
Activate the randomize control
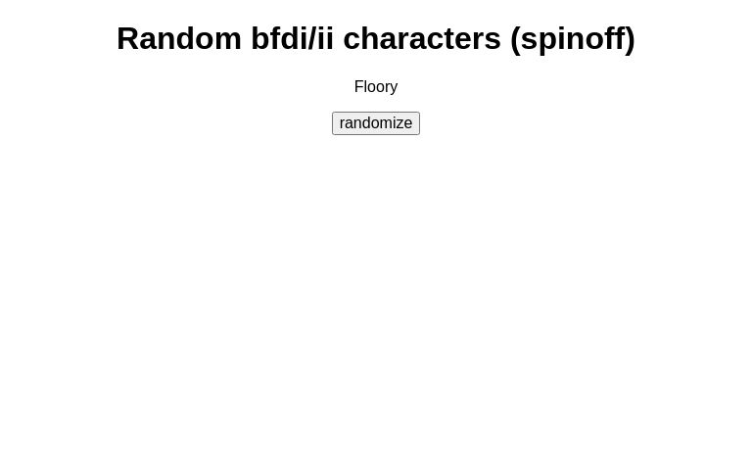376,123
